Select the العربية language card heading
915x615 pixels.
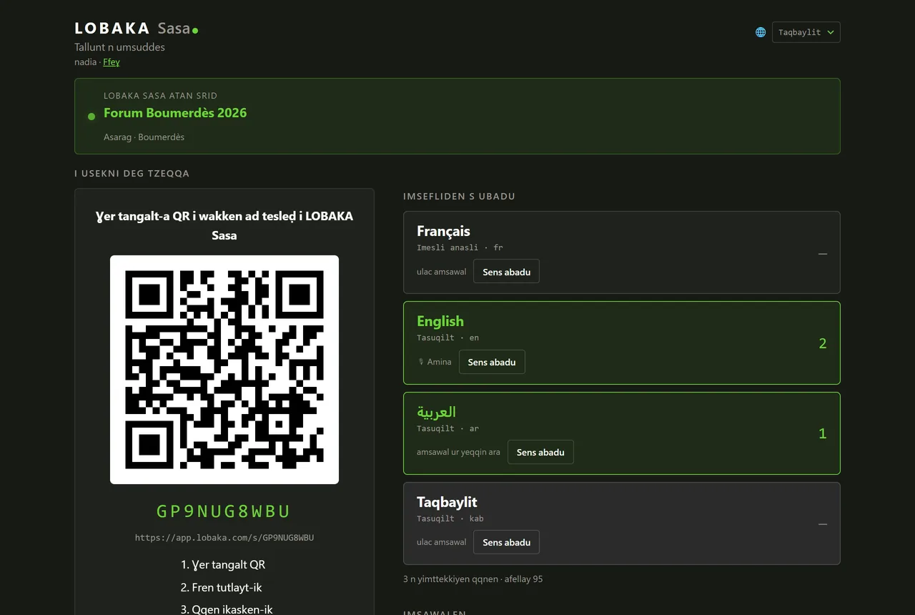pyautogui.click(x=436, y=412)
